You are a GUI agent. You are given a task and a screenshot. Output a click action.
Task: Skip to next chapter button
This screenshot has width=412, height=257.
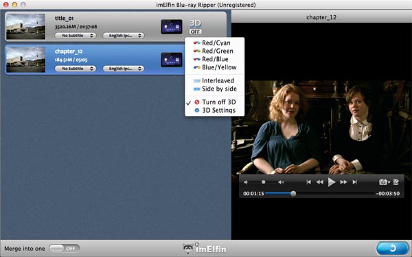[x=355, y=182]
